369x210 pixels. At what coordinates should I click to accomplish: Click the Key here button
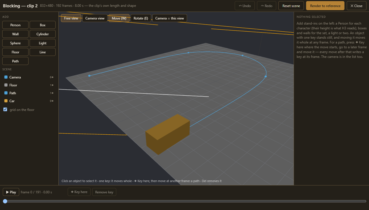coord(79,192)
